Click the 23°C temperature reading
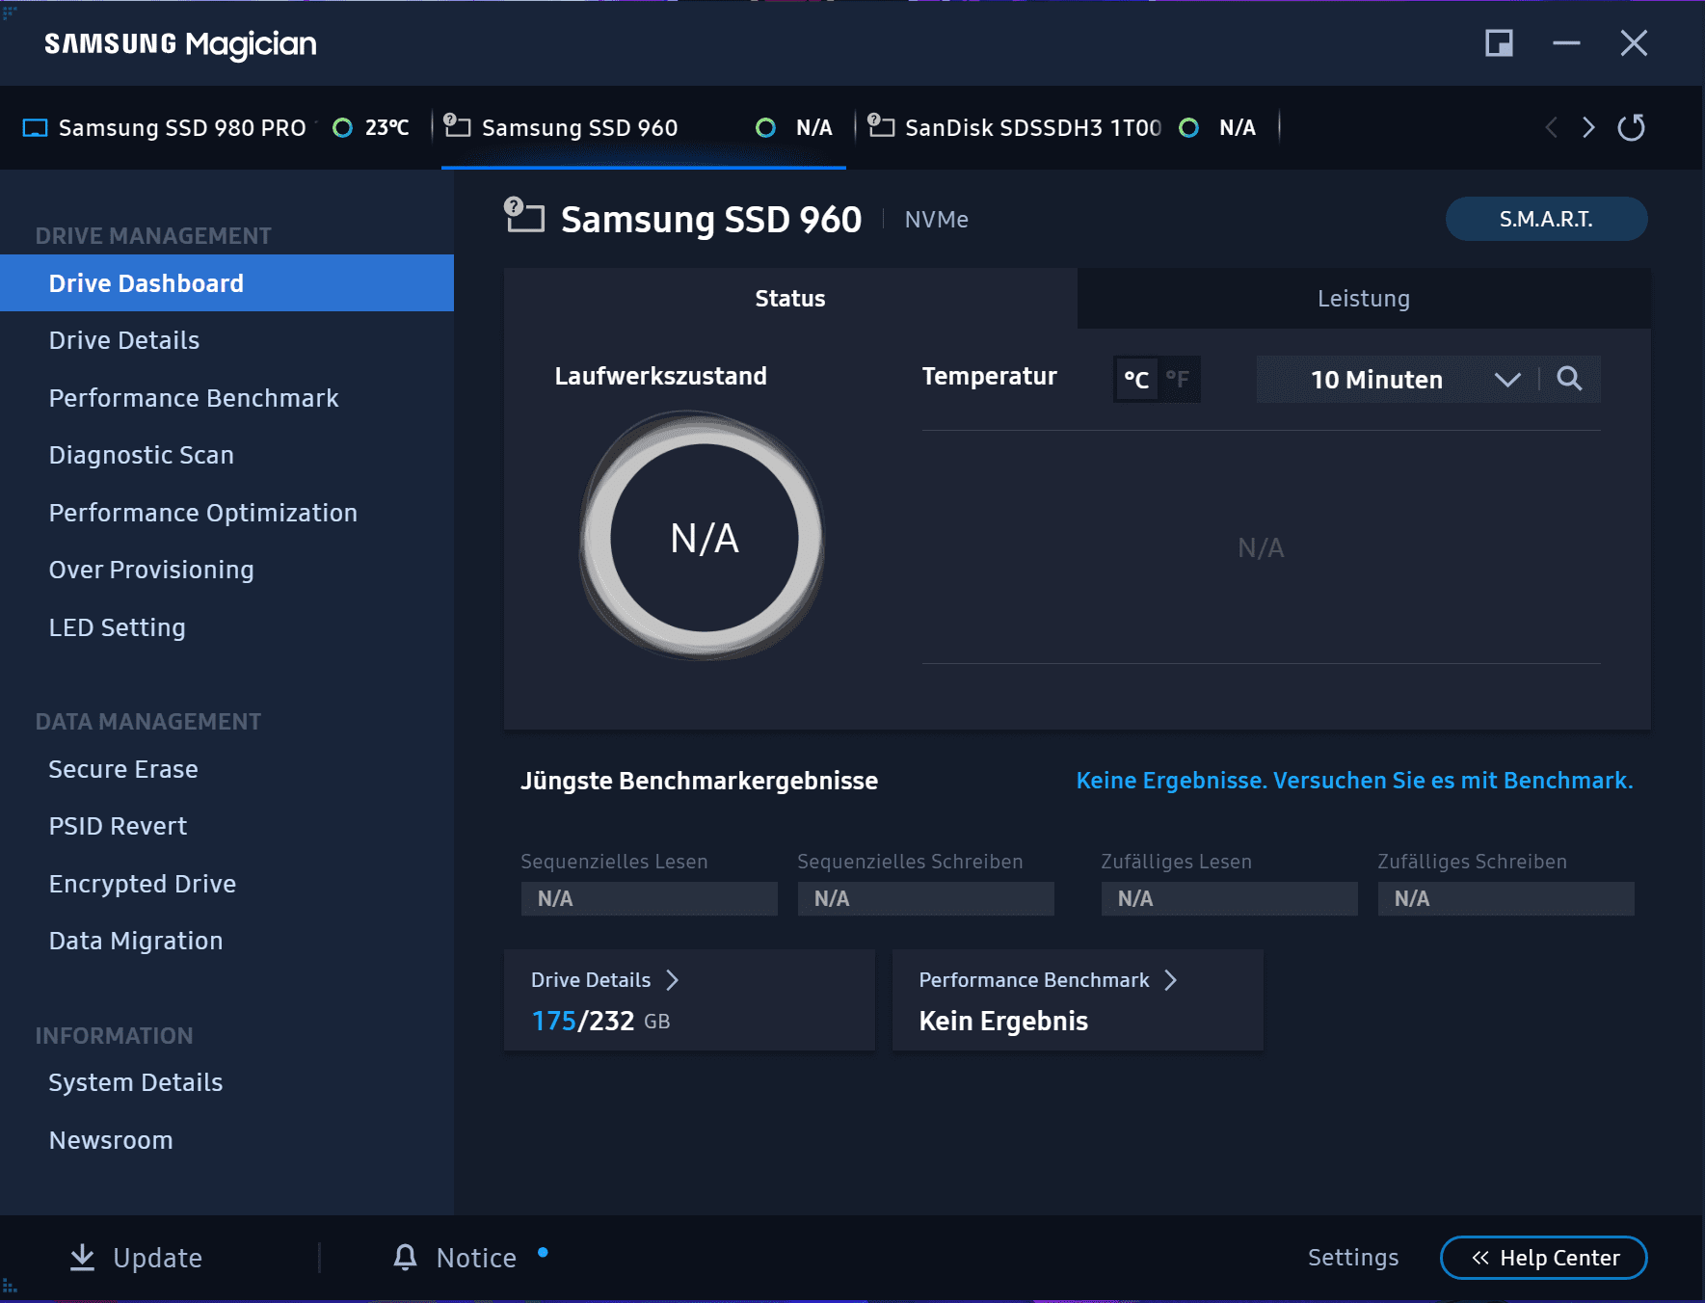The width and height of the screenshot is (1705, 1303). [386, 128]
